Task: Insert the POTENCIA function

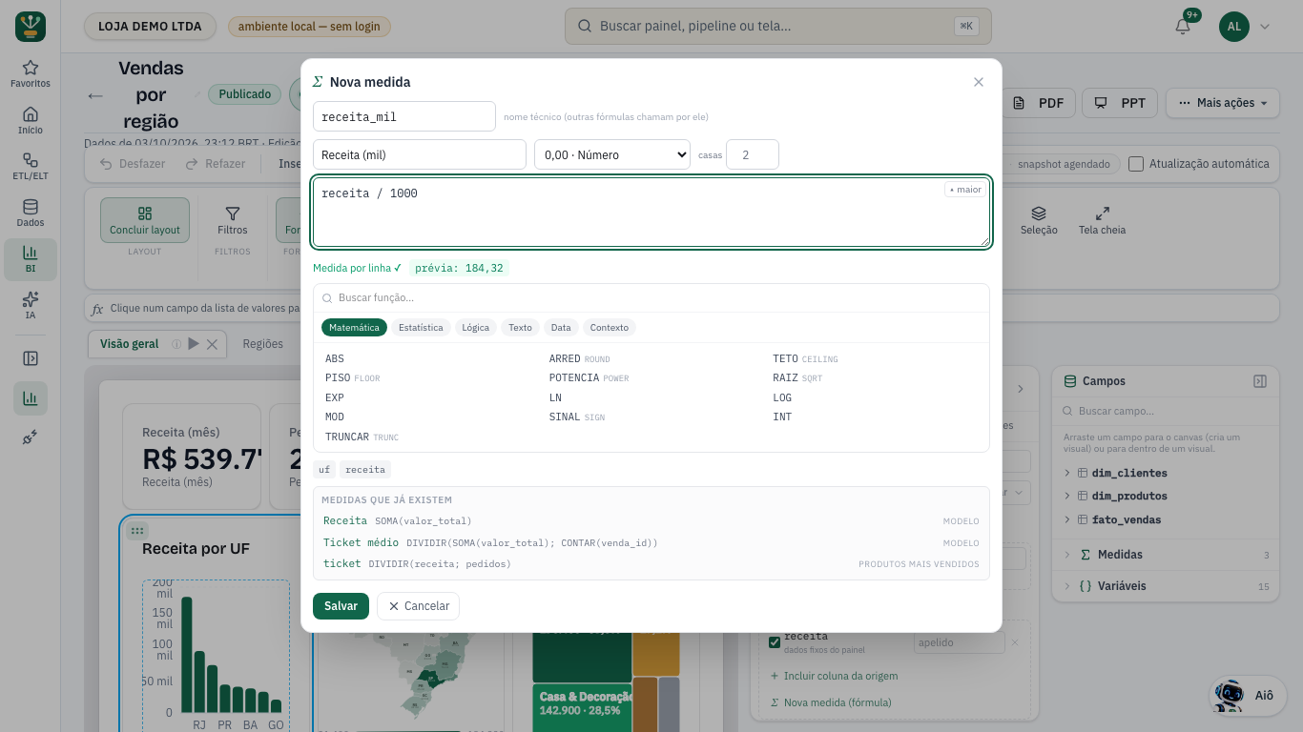Action: 589,378
